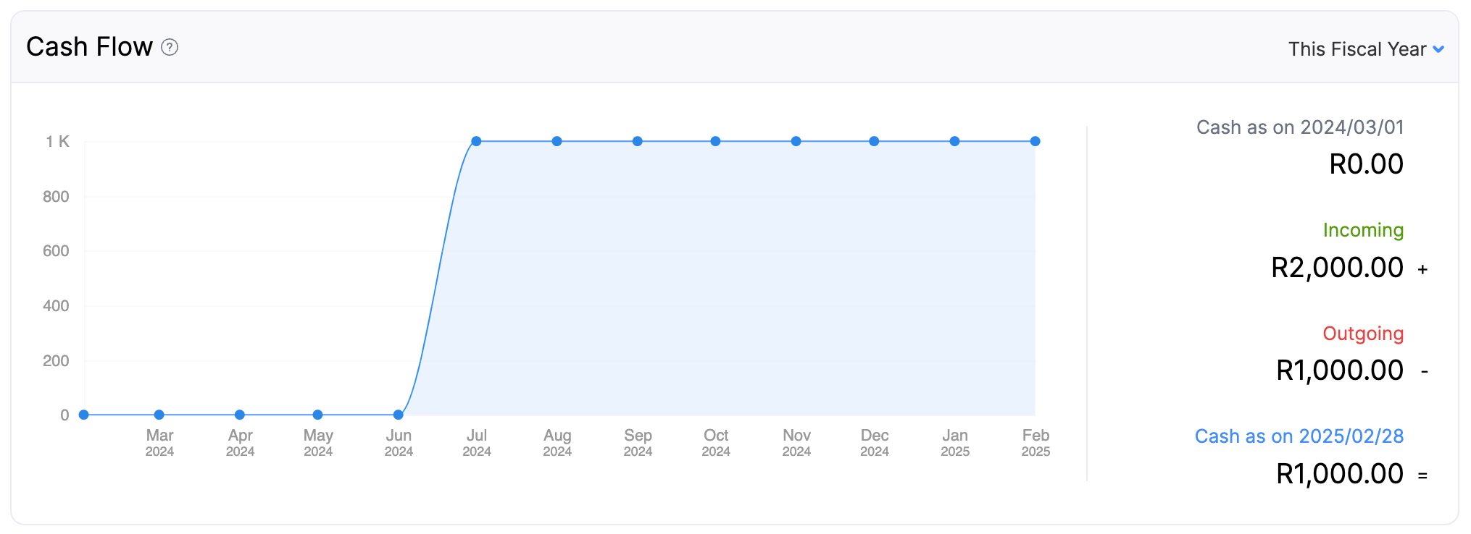
Task: Click the Outgoing label
Action: (1364, 334)
